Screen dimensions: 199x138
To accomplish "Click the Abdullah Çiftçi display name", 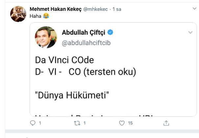I will pyautogui.click(x=84, y=33).
